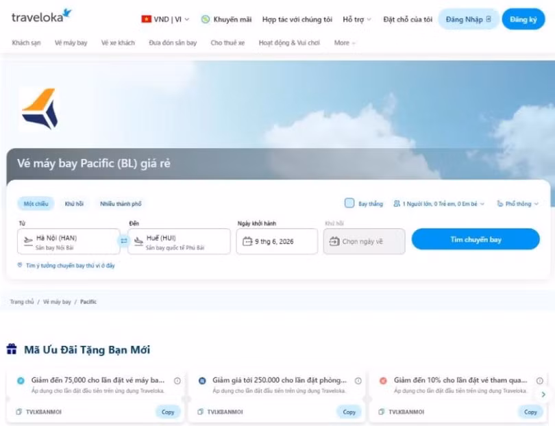Open Hoạt động & Vui chơi tab

click(289, 43)
